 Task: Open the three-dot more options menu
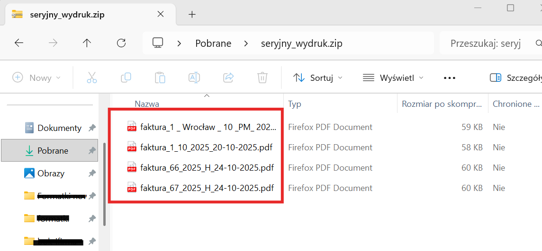pyautogui.click(x=449, y=78)
